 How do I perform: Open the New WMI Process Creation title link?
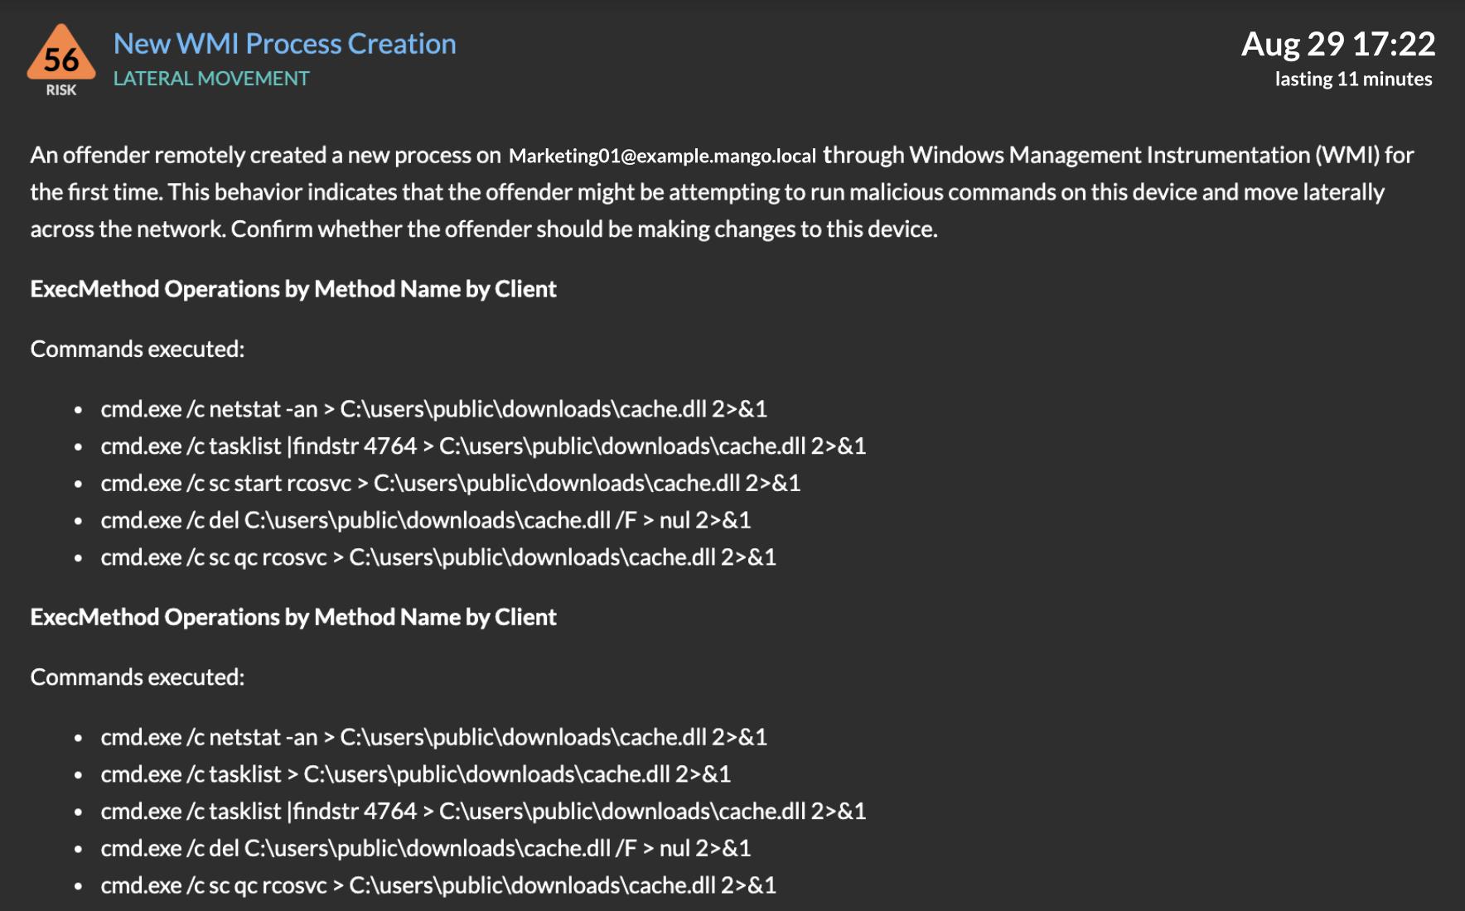pyautogui.click(x=284, y=44)
